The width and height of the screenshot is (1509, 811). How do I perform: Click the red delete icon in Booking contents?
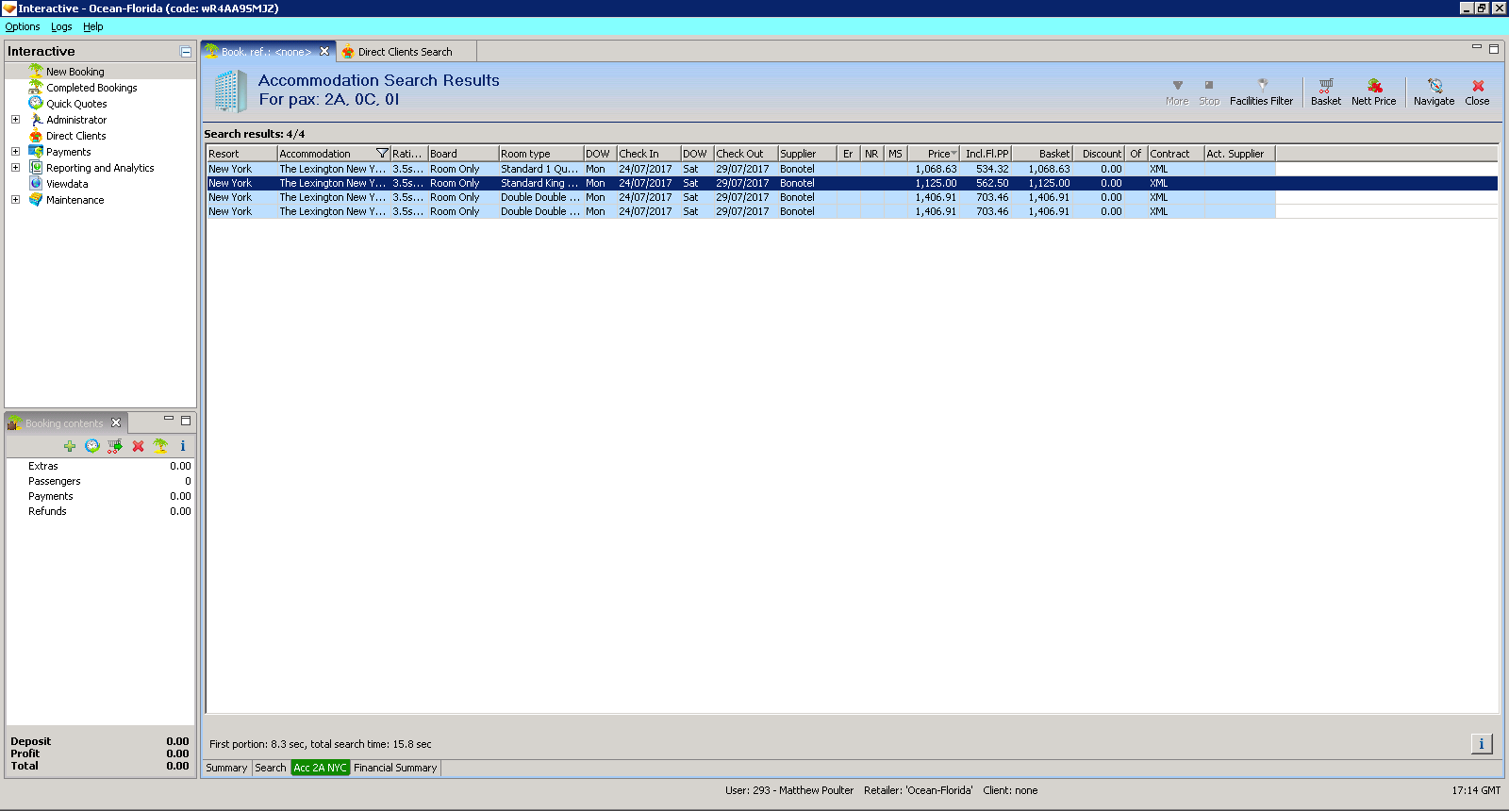138,446
